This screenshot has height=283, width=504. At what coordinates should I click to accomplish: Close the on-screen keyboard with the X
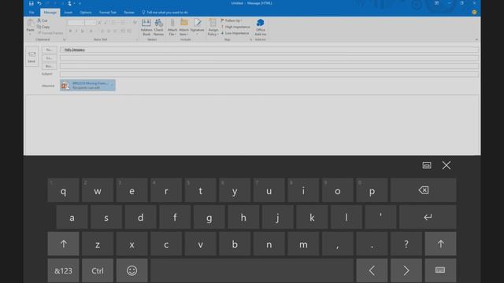[447, 165]
